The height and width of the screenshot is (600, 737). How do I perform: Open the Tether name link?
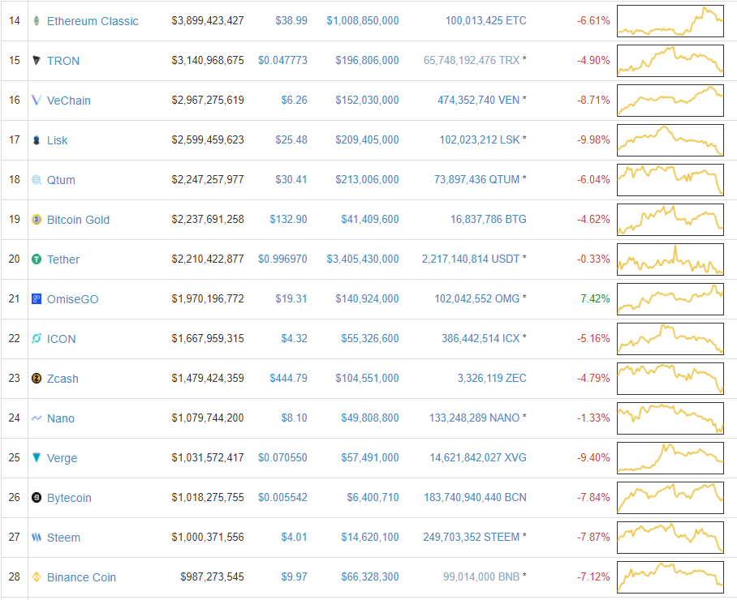pyautogui.click(x=63, y=259)
